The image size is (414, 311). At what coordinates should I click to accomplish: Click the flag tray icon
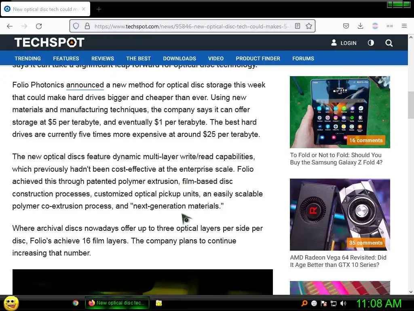pyautogui.click(x=324, y=303)
